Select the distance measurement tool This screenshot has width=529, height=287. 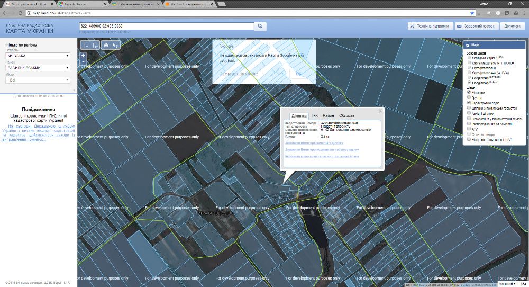(x=85, y=46)
